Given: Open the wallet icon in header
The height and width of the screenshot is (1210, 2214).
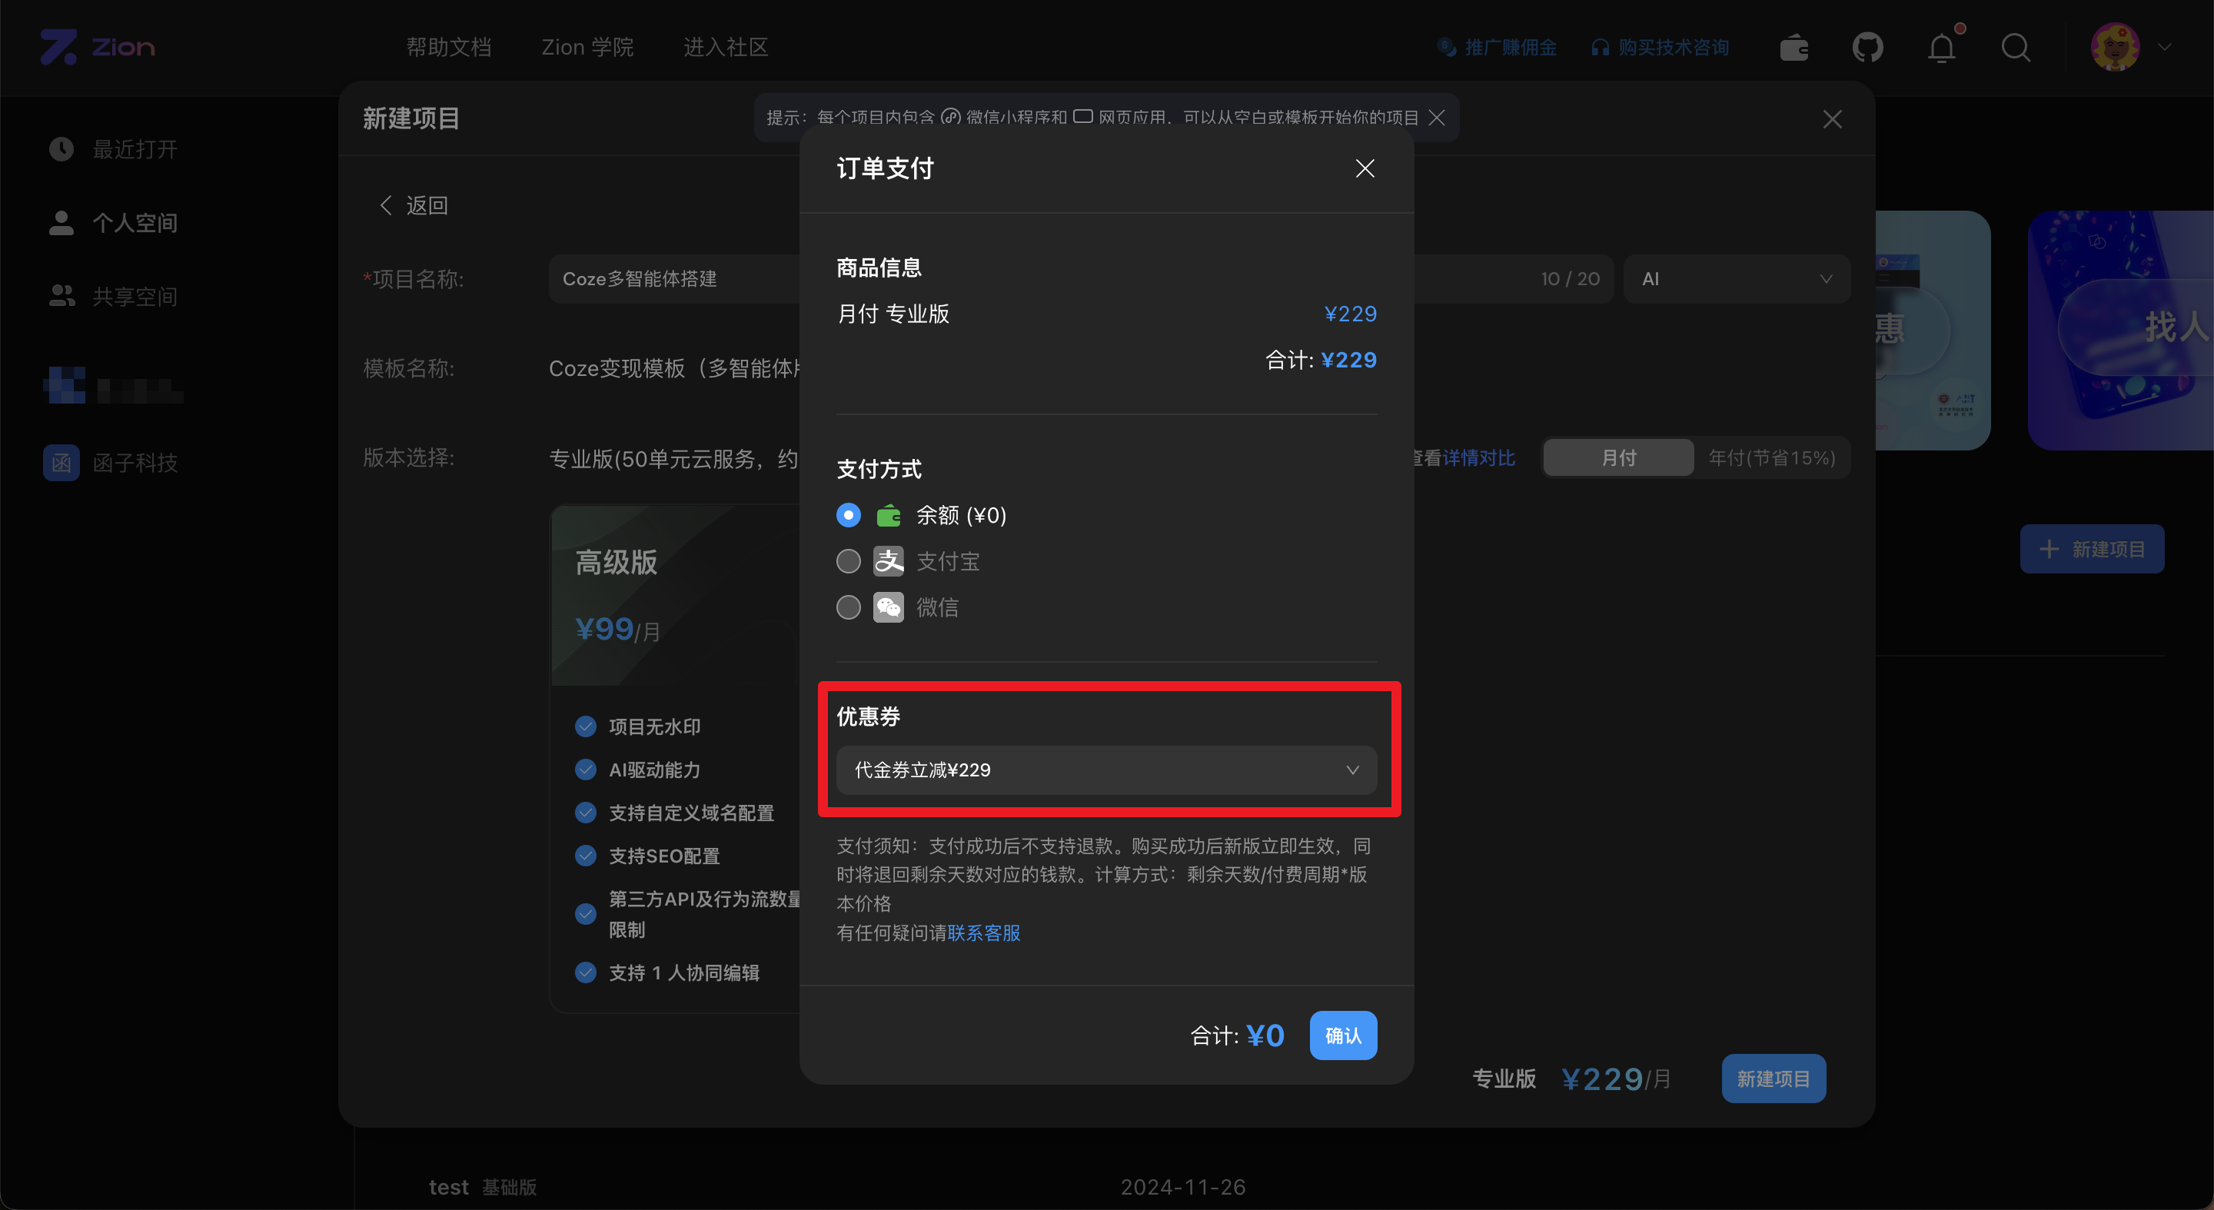Looking at the screenshot, I should click(x=1794, y=47).
